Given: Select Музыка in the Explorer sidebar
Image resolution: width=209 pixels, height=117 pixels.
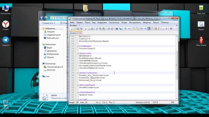Looking at the screenshot, I should (x=49, y=57).
